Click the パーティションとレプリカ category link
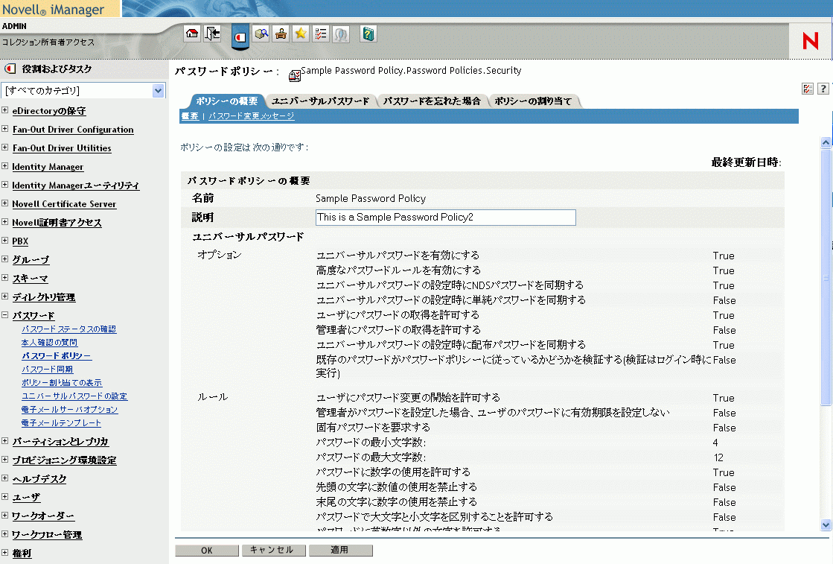833x564 pixels. point(60,442)
